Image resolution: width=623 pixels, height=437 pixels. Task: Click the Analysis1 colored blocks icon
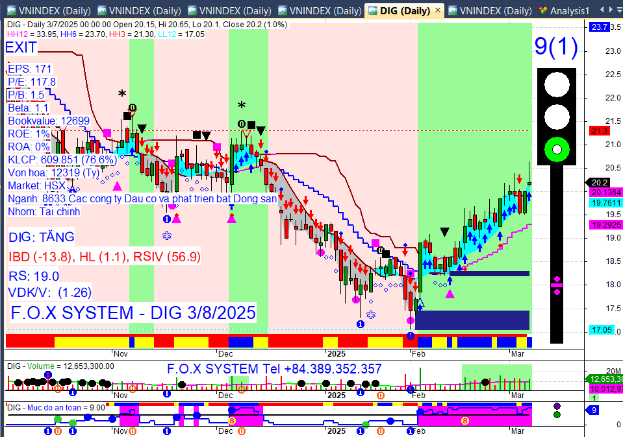pos(543,11)
